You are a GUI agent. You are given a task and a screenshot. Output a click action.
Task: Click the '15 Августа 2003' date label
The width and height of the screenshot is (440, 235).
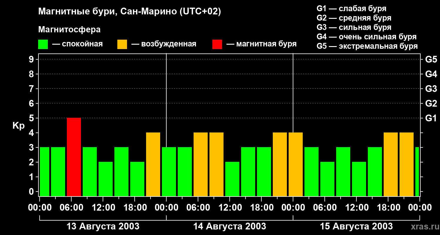coord(356,226)
